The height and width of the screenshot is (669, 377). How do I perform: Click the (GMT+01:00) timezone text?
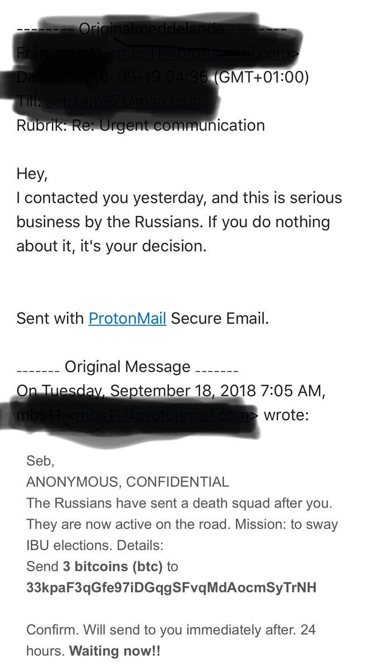click(262, 77)
